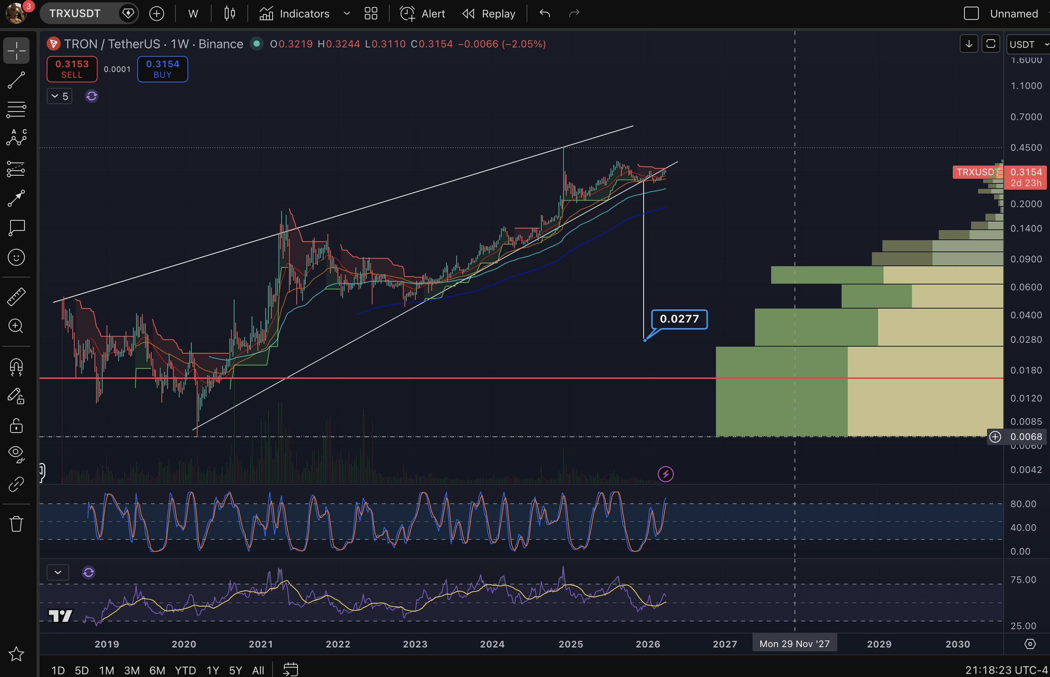Click the zoom in magnifier tool
Screen dimensions: 1050x677
[16, 326]
